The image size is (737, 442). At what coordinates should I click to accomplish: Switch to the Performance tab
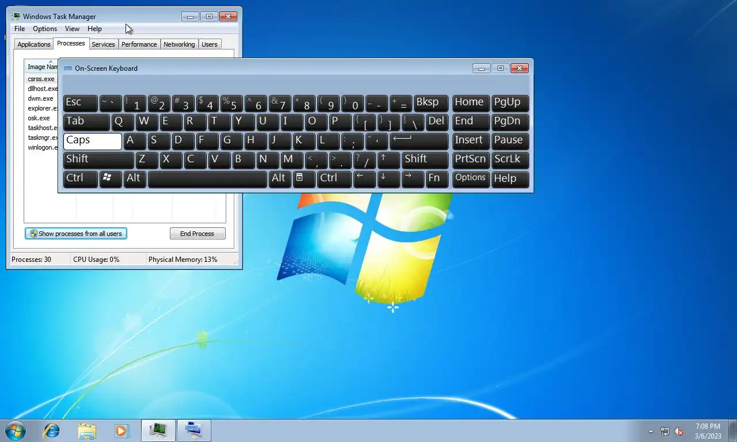click(139, 44)
